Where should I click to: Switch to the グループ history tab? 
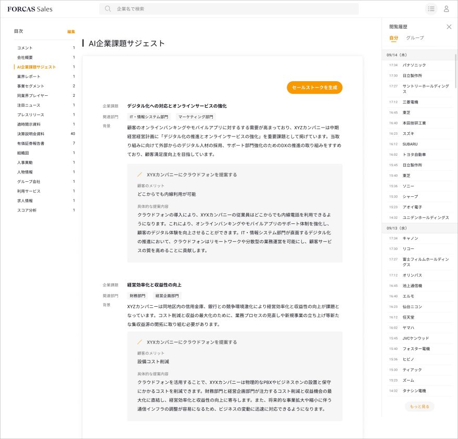click(415, 38)
